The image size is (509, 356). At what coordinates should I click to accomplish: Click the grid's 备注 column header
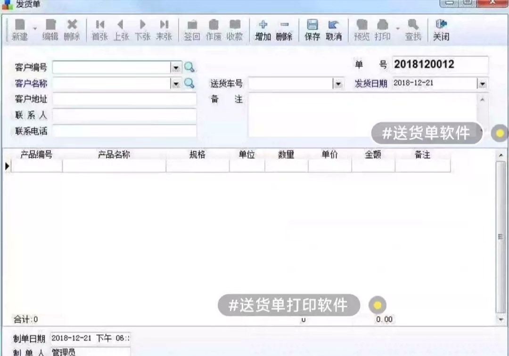tap(423, 155)
